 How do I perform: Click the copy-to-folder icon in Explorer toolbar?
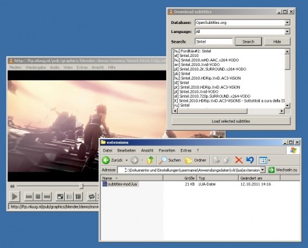click(227, 160)
